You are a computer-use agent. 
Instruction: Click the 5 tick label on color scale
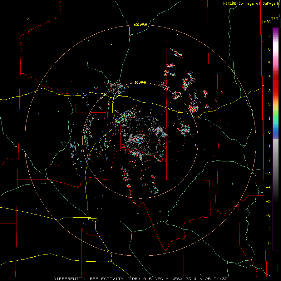coord(269,63)
